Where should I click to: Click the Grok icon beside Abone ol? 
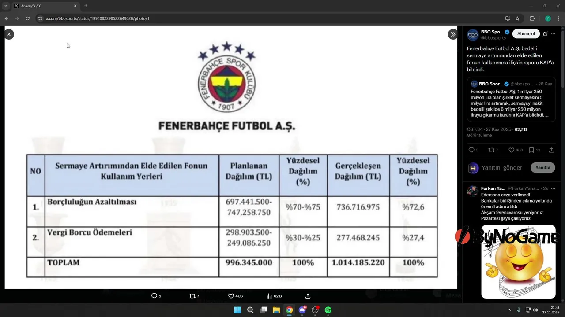(545, 34)
